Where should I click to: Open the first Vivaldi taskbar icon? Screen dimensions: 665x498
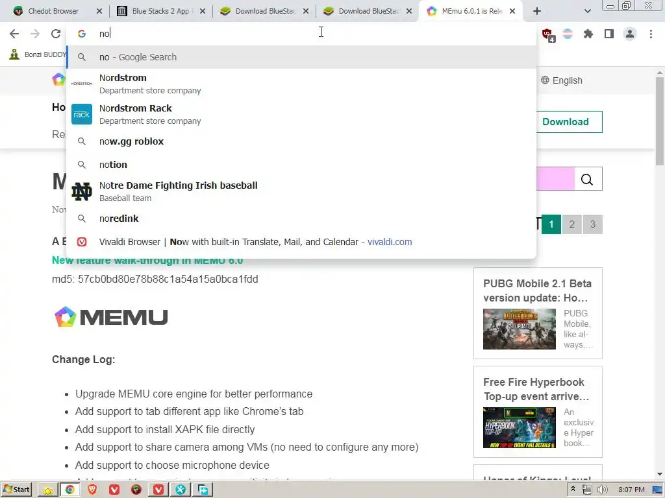click(114, 490)
